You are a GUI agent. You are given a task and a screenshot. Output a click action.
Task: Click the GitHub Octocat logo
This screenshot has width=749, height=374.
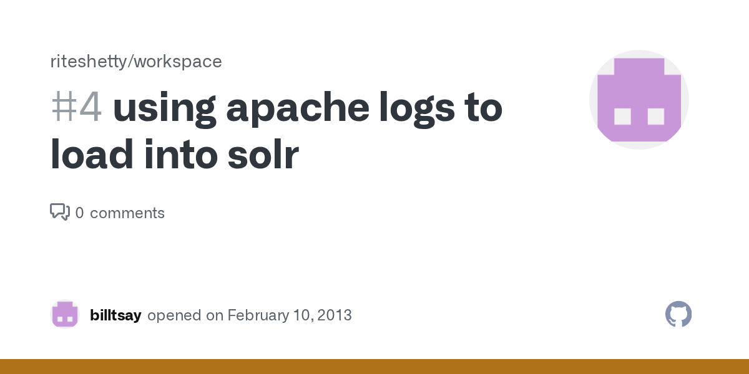678,314
